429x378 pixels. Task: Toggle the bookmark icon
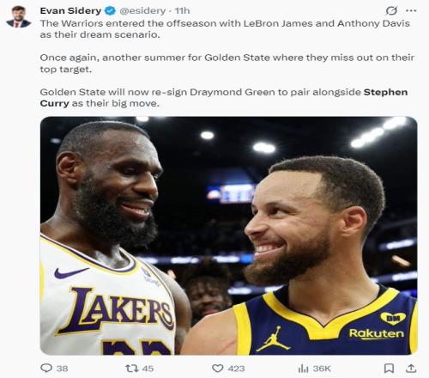389,369
